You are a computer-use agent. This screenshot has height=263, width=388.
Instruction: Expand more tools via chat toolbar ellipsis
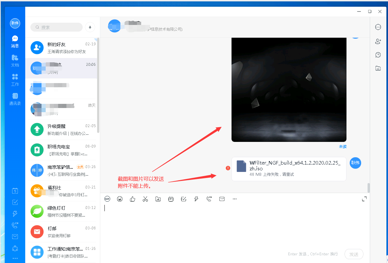click(235, 199)
